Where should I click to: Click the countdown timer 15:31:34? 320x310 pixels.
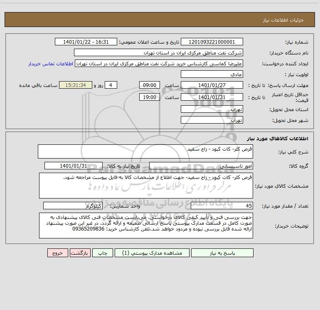tap(76, 85)
